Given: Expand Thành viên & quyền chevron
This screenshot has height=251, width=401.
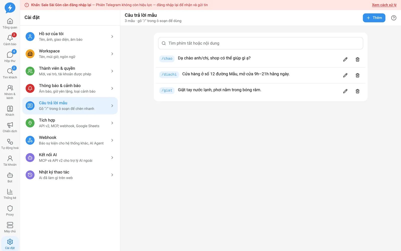Looking at the screenshot, I should tap(112, 71).
